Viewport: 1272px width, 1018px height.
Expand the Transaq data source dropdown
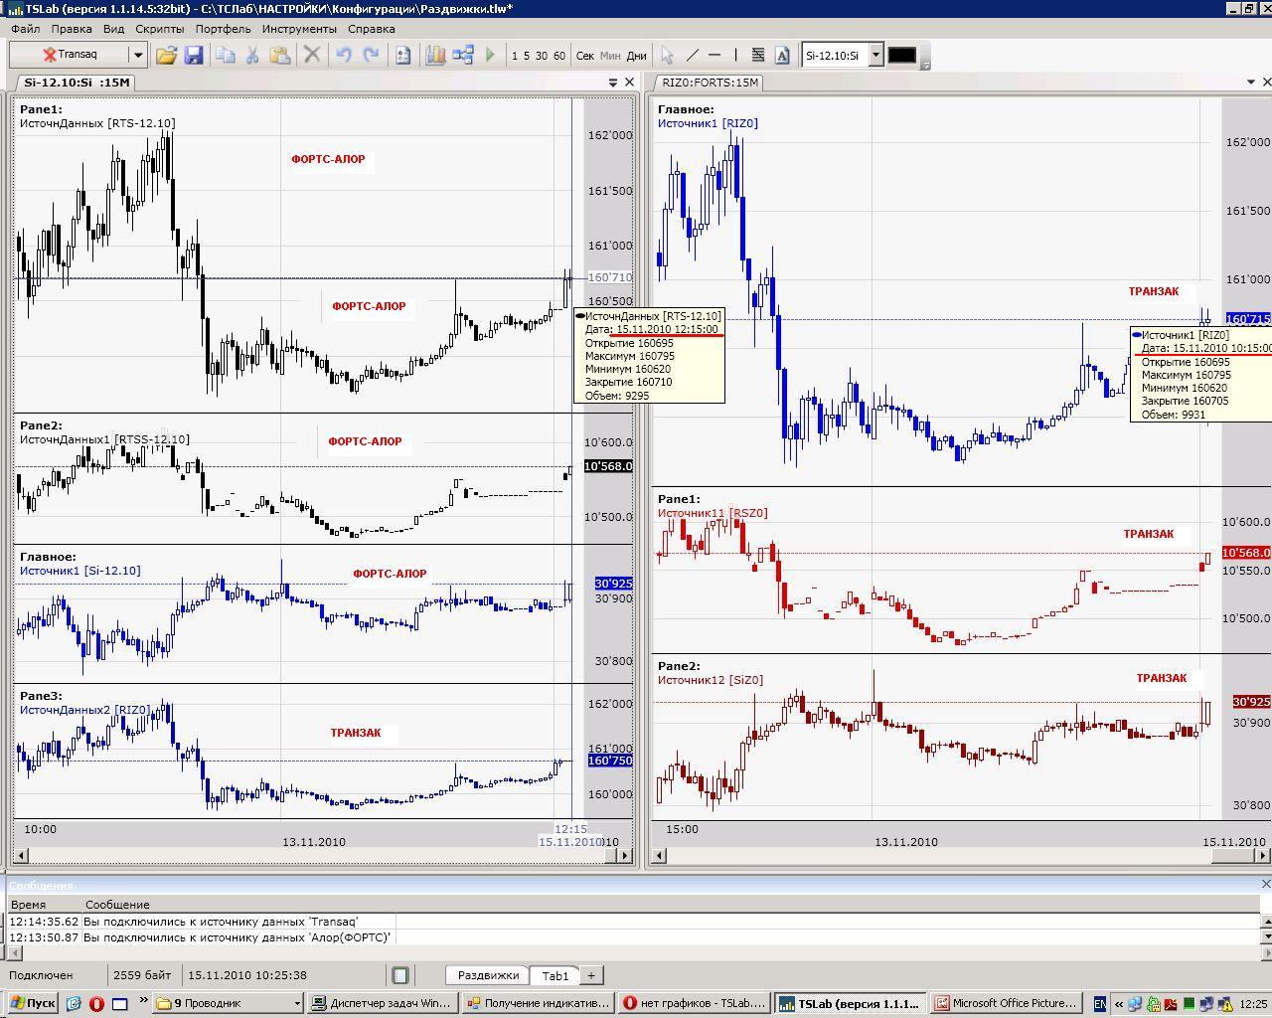[138, 55]
